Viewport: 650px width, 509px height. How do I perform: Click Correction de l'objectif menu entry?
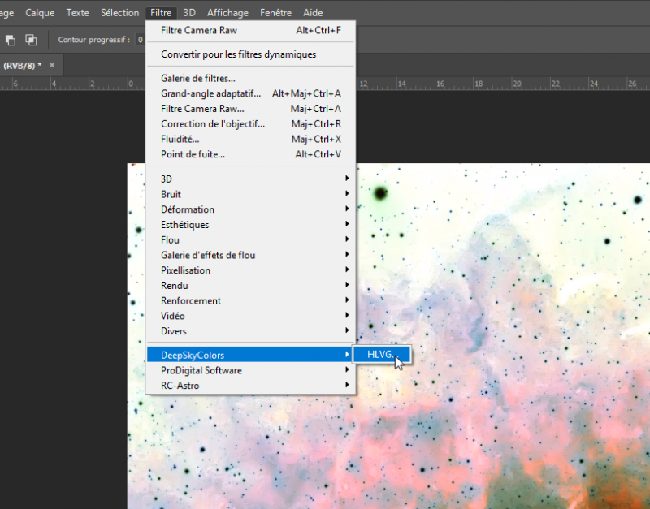tap(250, 124)
